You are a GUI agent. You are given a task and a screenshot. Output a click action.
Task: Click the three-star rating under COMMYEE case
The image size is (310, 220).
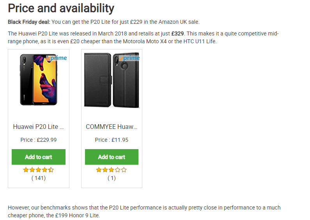click(112, 170)
